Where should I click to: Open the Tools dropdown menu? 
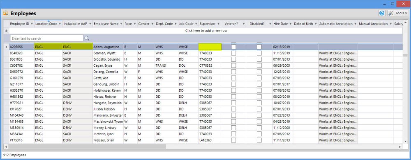click(x=397, y=13)
